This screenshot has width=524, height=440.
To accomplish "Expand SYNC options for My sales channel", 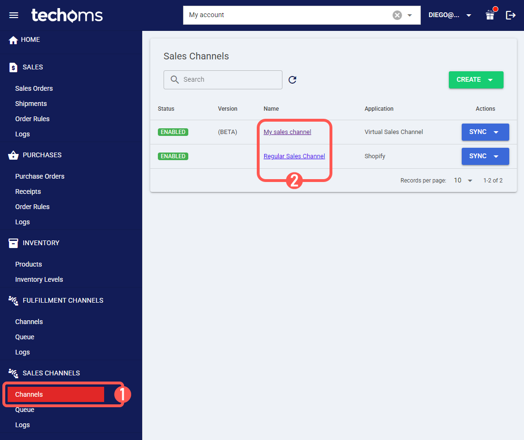I will [496, 132].
